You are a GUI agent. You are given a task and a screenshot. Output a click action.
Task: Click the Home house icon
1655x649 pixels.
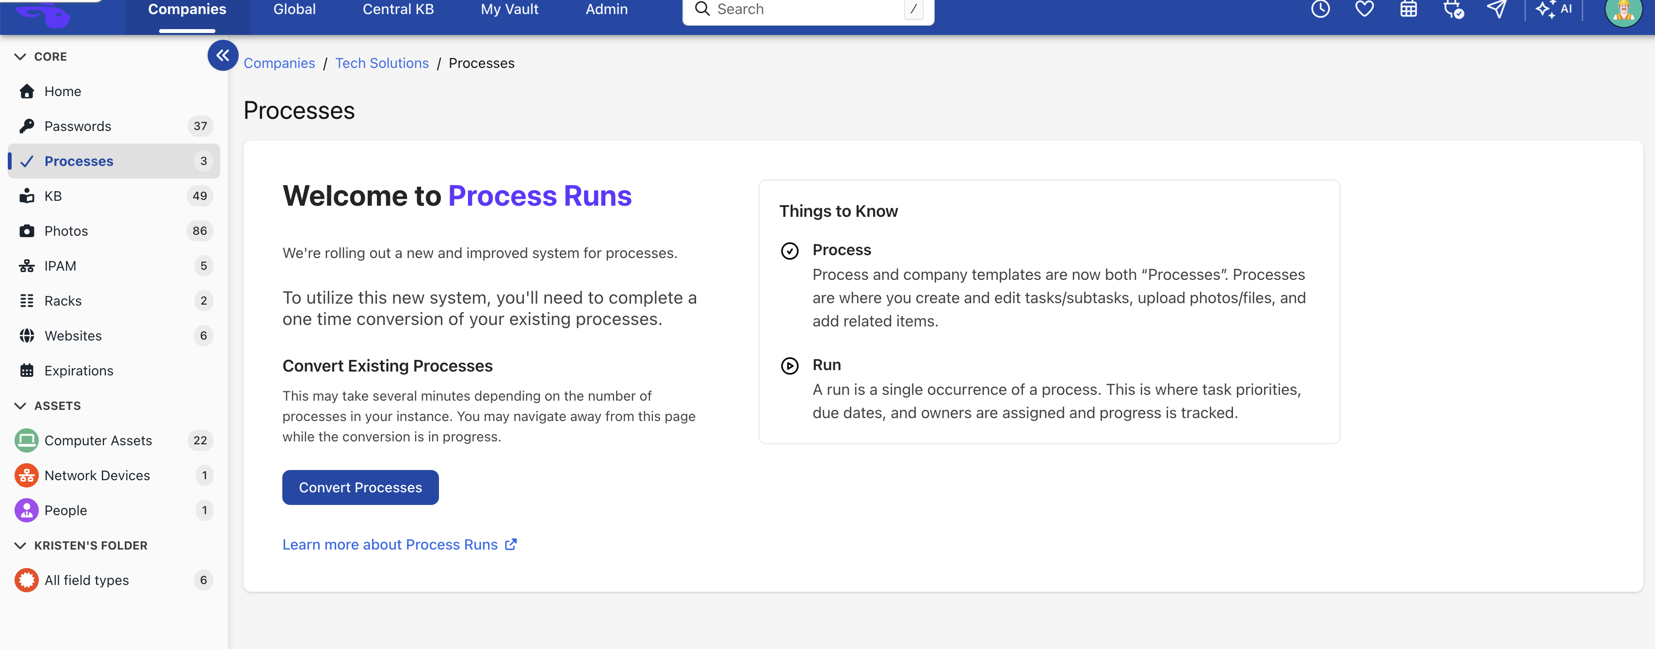pos(26,91)
